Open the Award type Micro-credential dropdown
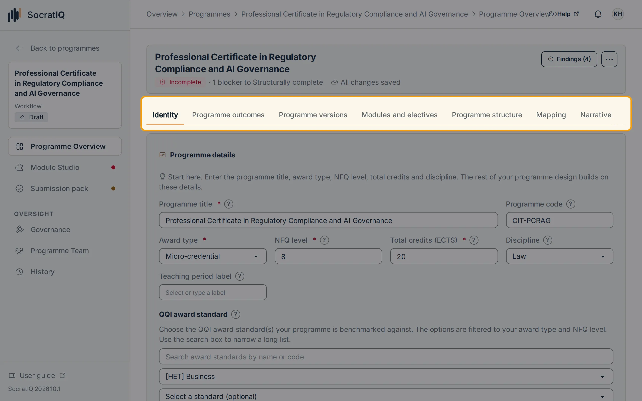Viewport: 642px width, 401px height. tap(213, 256)
